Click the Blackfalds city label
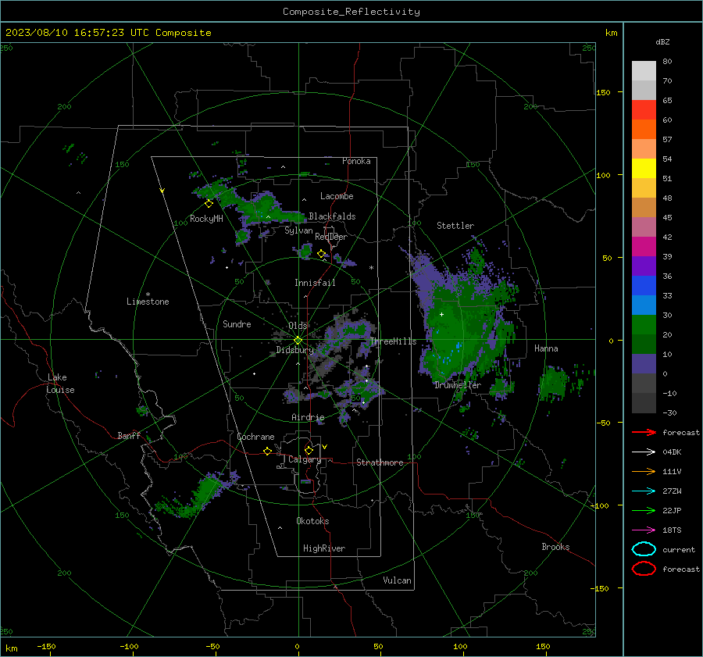Screen dimensions: 703x657 332,216
